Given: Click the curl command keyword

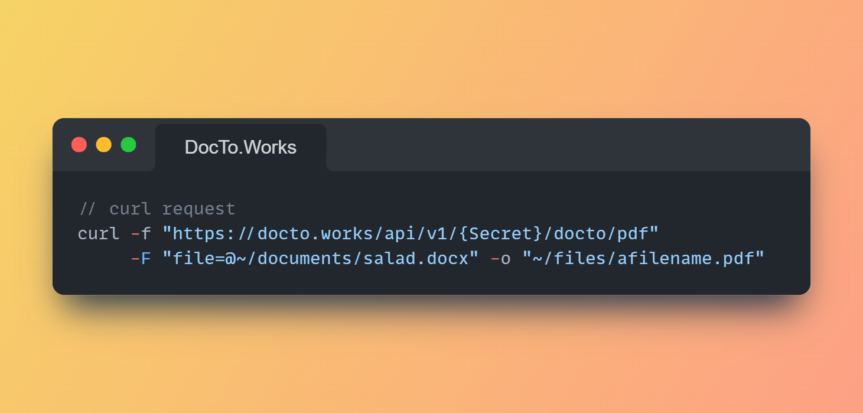Looking at the screenshot, I should (98, 233).
